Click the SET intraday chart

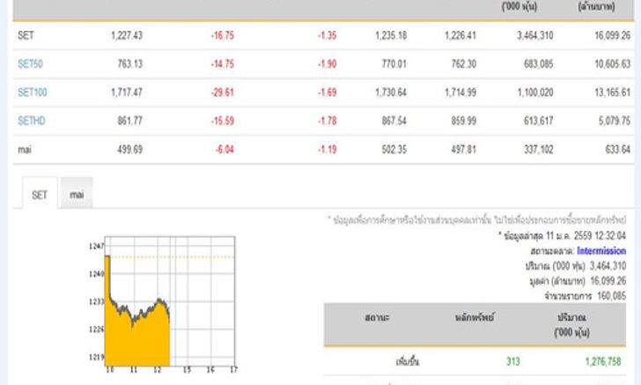pos(169,301)
